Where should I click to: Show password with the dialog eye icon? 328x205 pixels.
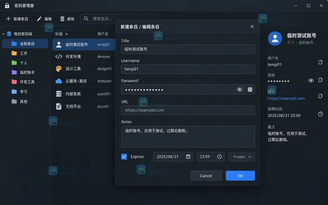[239, 90]
